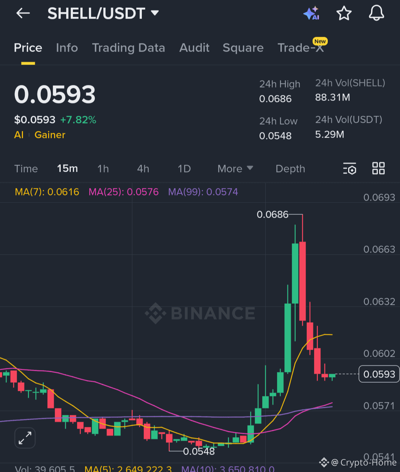Switch chart to 4h interval

[143, 169]
